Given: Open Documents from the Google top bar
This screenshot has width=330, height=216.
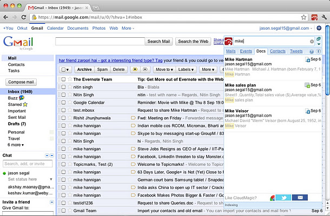Looking at the screenshot, I should point(78,28).
